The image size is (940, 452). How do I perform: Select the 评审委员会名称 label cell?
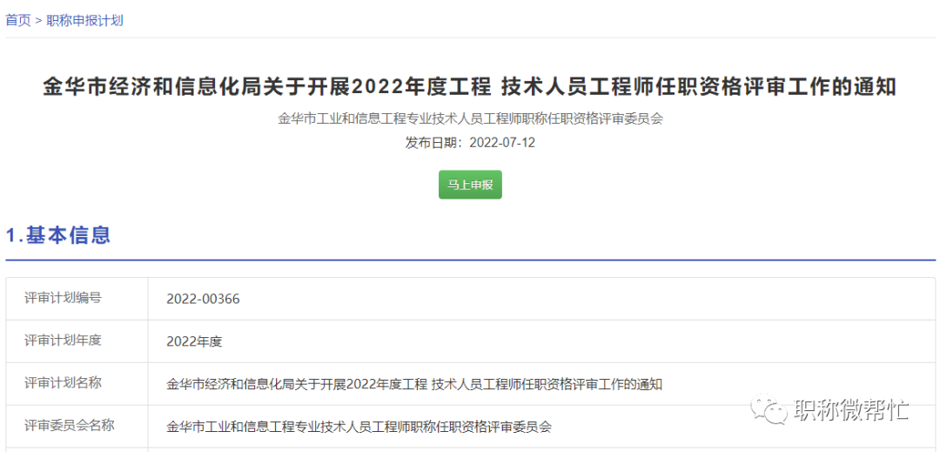77,426
